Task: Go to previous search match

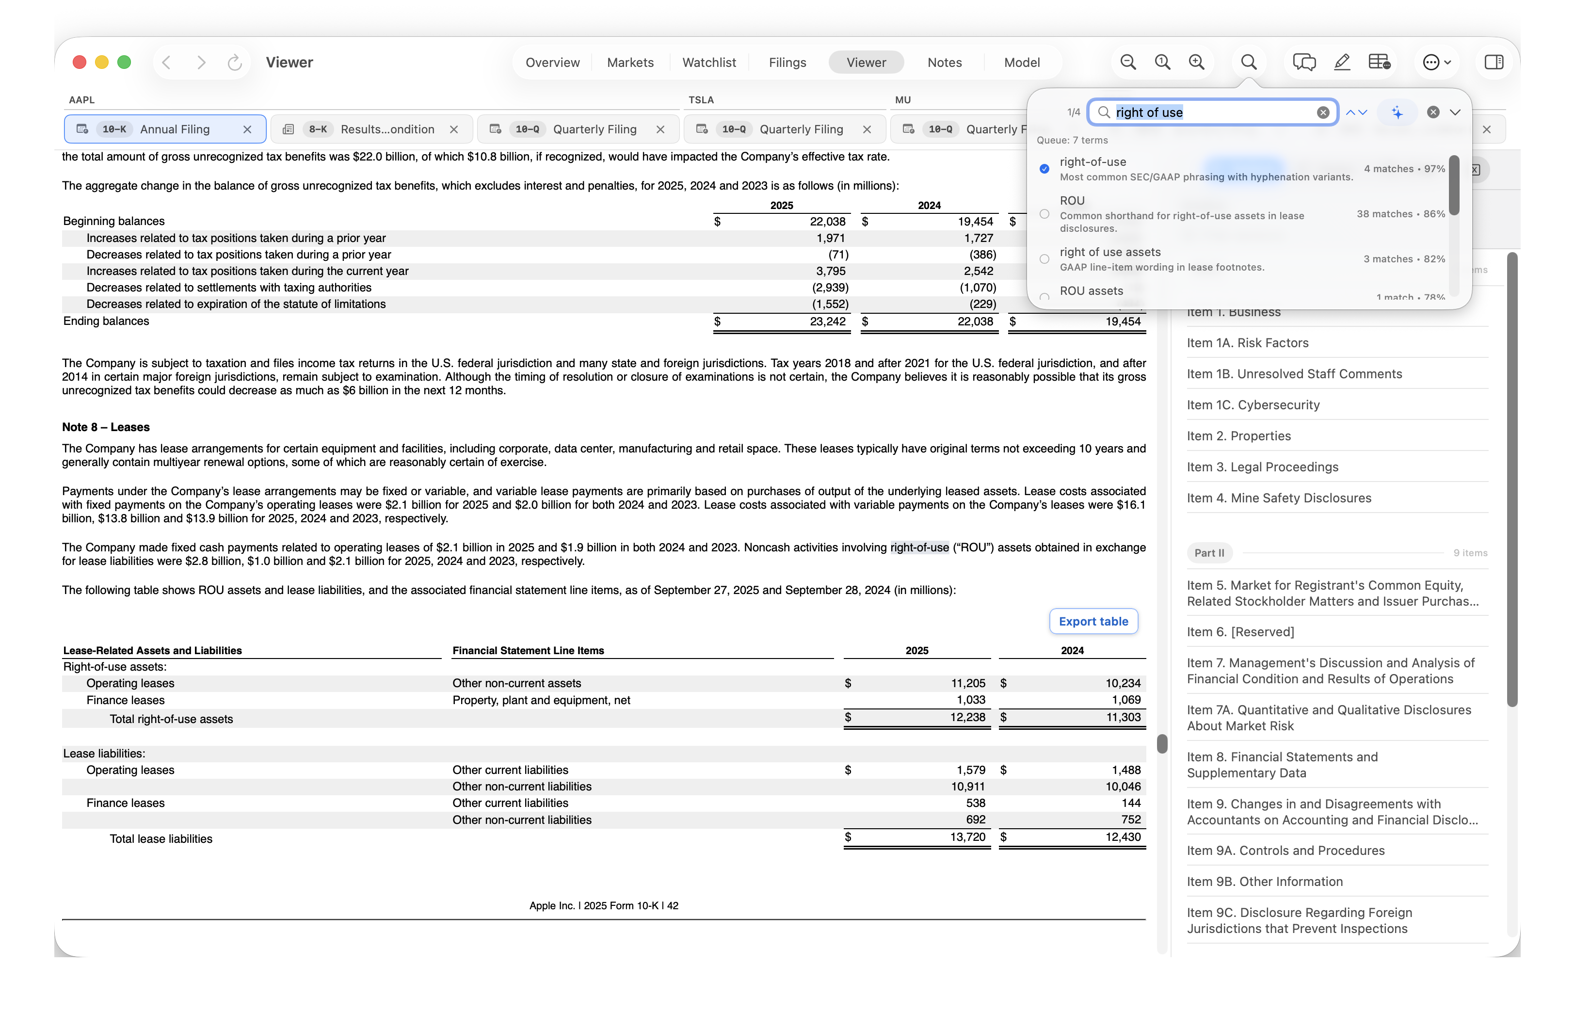Action: (x=1350, y=113)
